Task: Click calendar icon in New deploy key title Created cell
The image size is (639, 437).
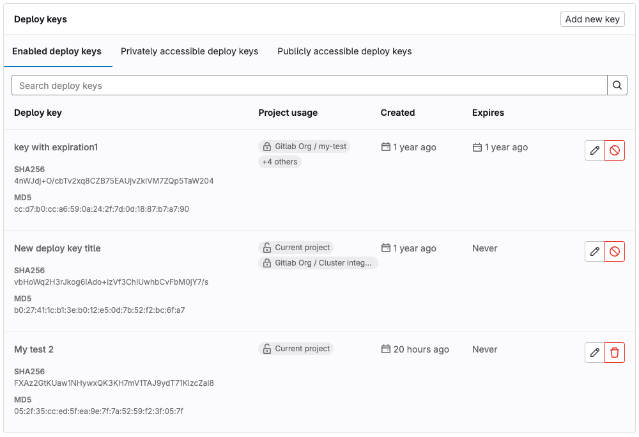Action: coord(385,248)
